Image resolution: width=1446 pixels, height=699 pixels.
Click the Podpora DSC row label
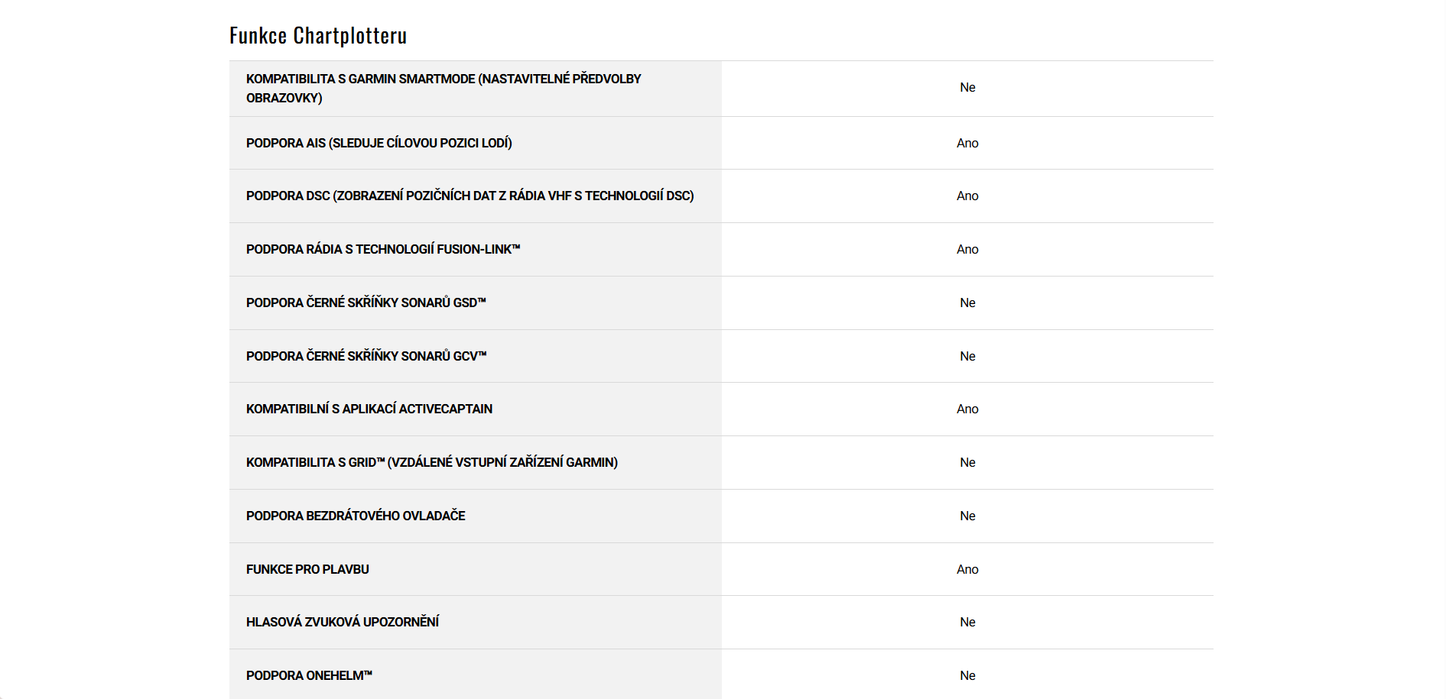(470, 196)
